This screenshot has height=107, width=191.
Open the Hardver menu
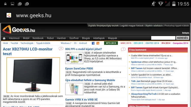61,38
